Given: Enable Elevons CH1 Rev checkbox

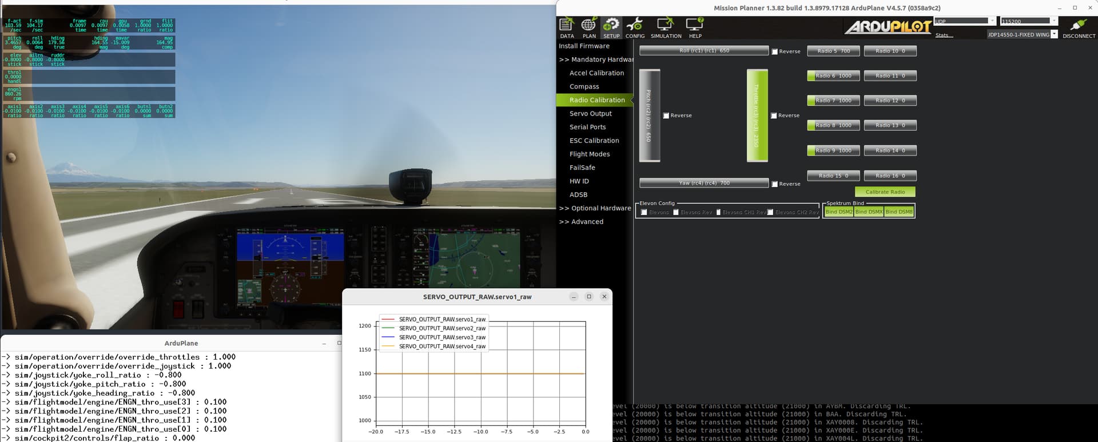Looking at the screenshot, I should tap(718, 212).
